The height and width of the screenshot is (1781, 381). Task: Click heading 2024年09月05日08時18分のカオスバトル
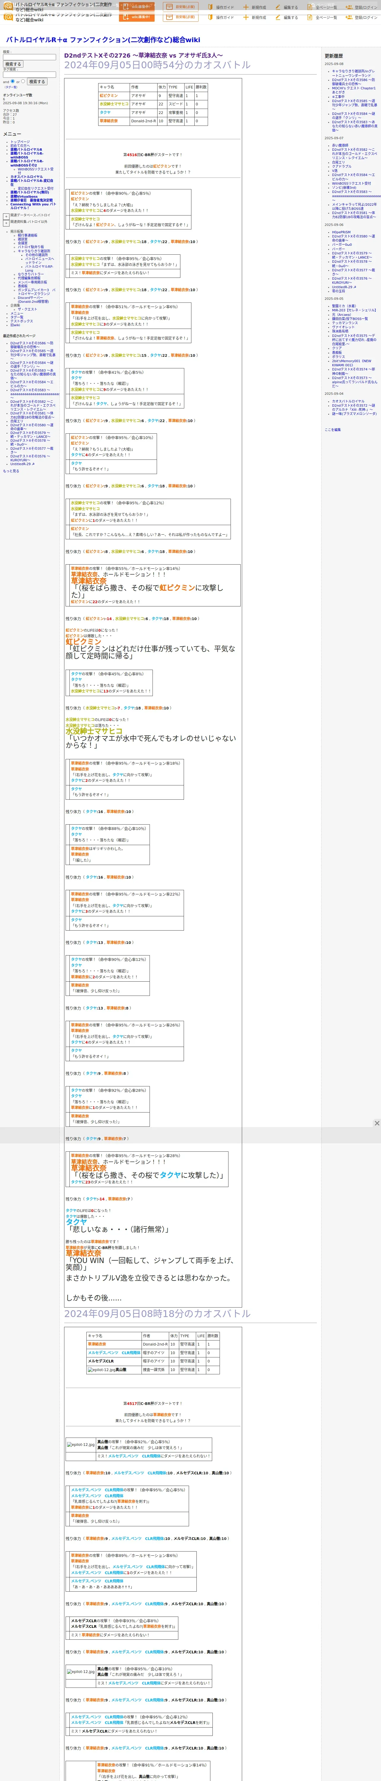tap(158, 1313)
